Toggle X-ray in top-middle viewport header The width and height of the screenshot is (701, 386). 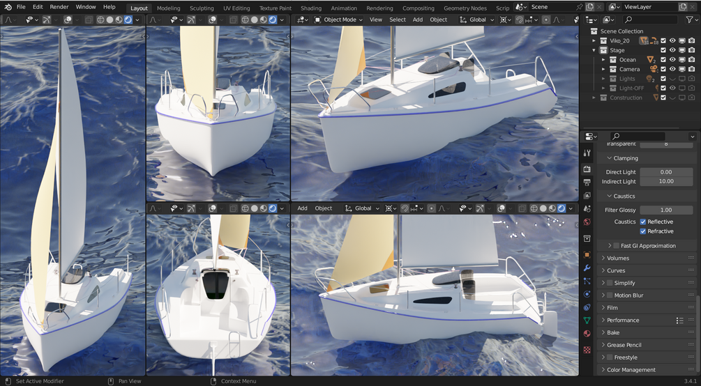click(x=233, y=20)
